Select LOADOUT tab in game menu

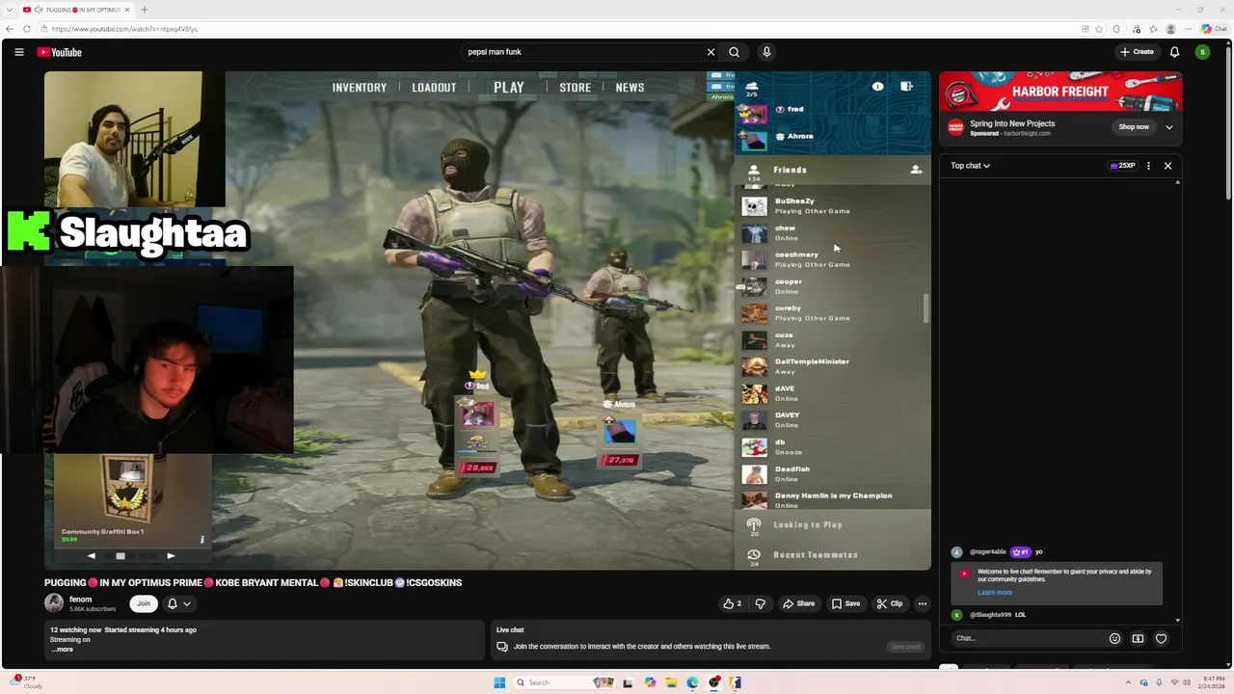pos(434,88)
